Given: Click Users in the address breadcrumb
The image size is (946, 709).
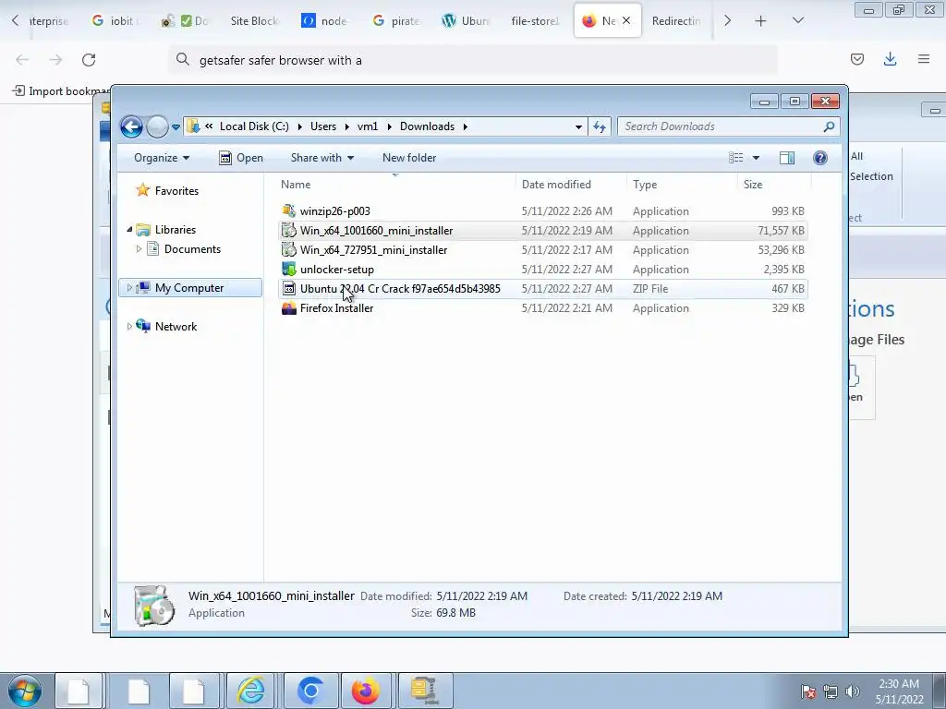Looking at the screenshot, I should pyautogui.click(x=323, y=126).
